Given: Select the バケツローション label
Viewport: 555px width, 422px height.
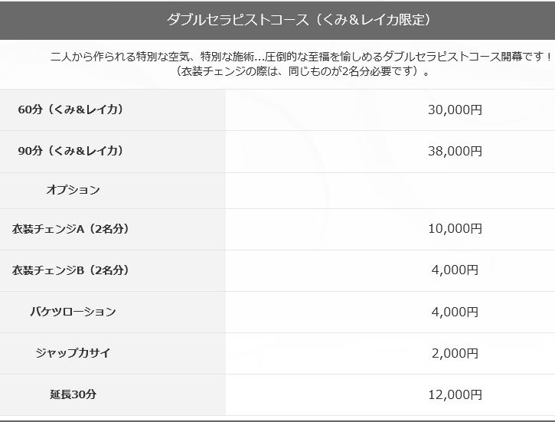Looking at the screenshot, I should point(73,312).
